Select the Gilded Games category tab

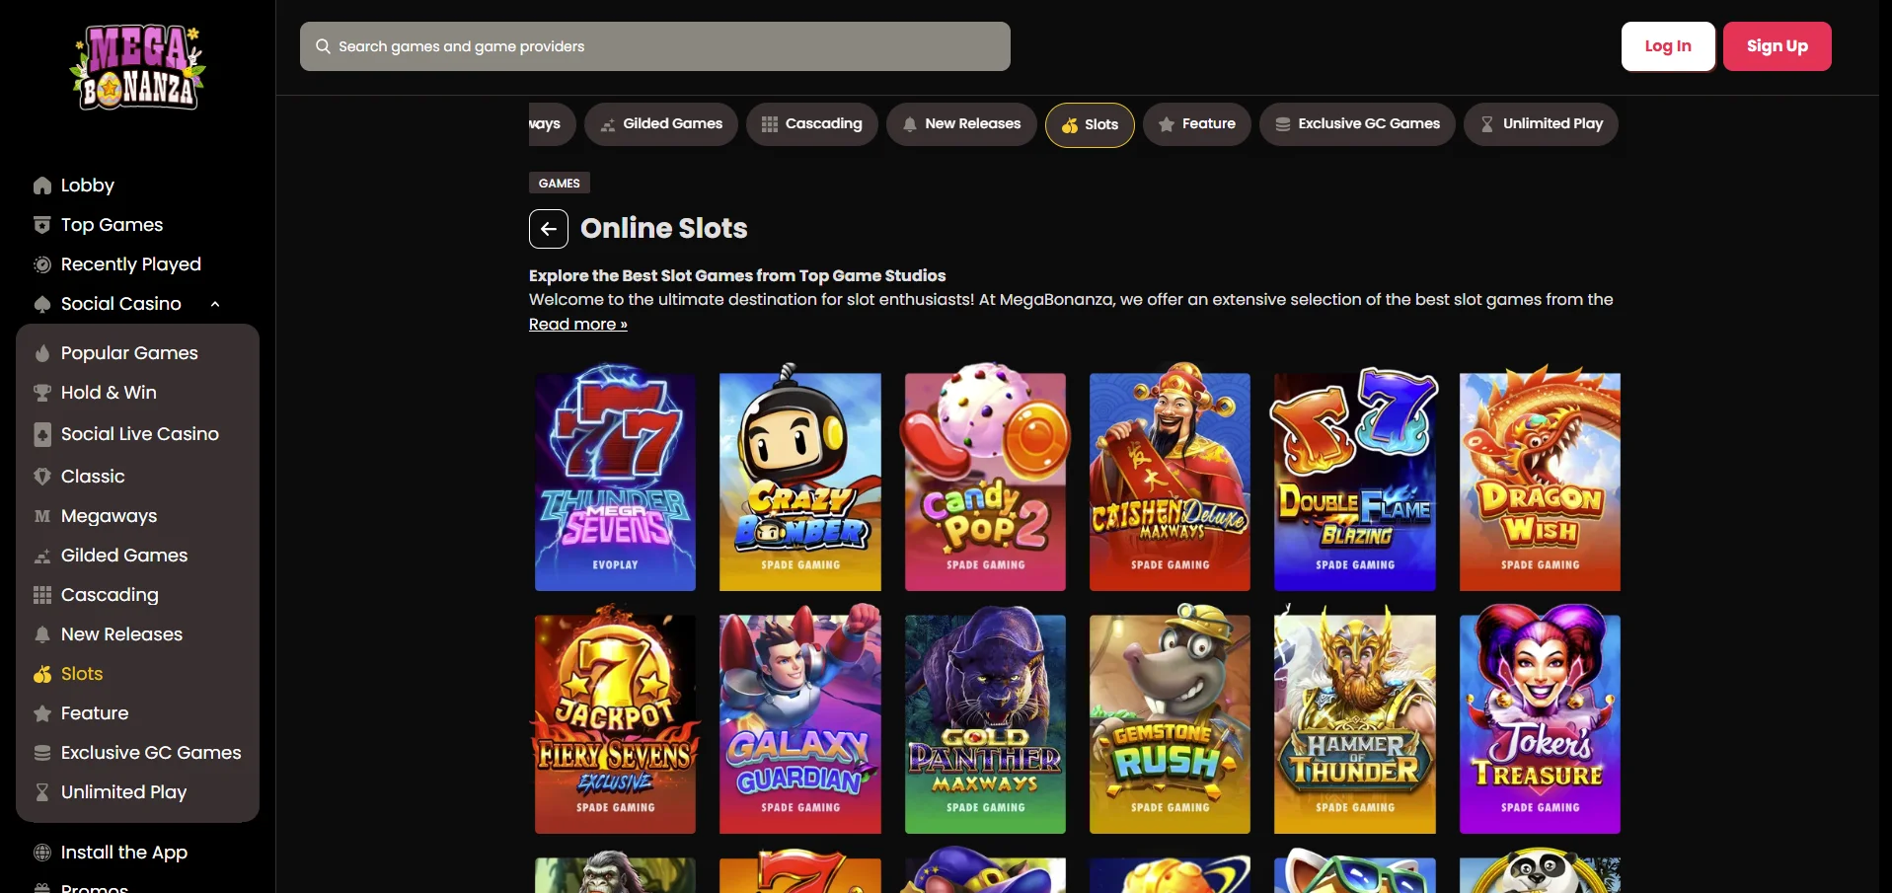pyautogui.click(x=661, y=124)
